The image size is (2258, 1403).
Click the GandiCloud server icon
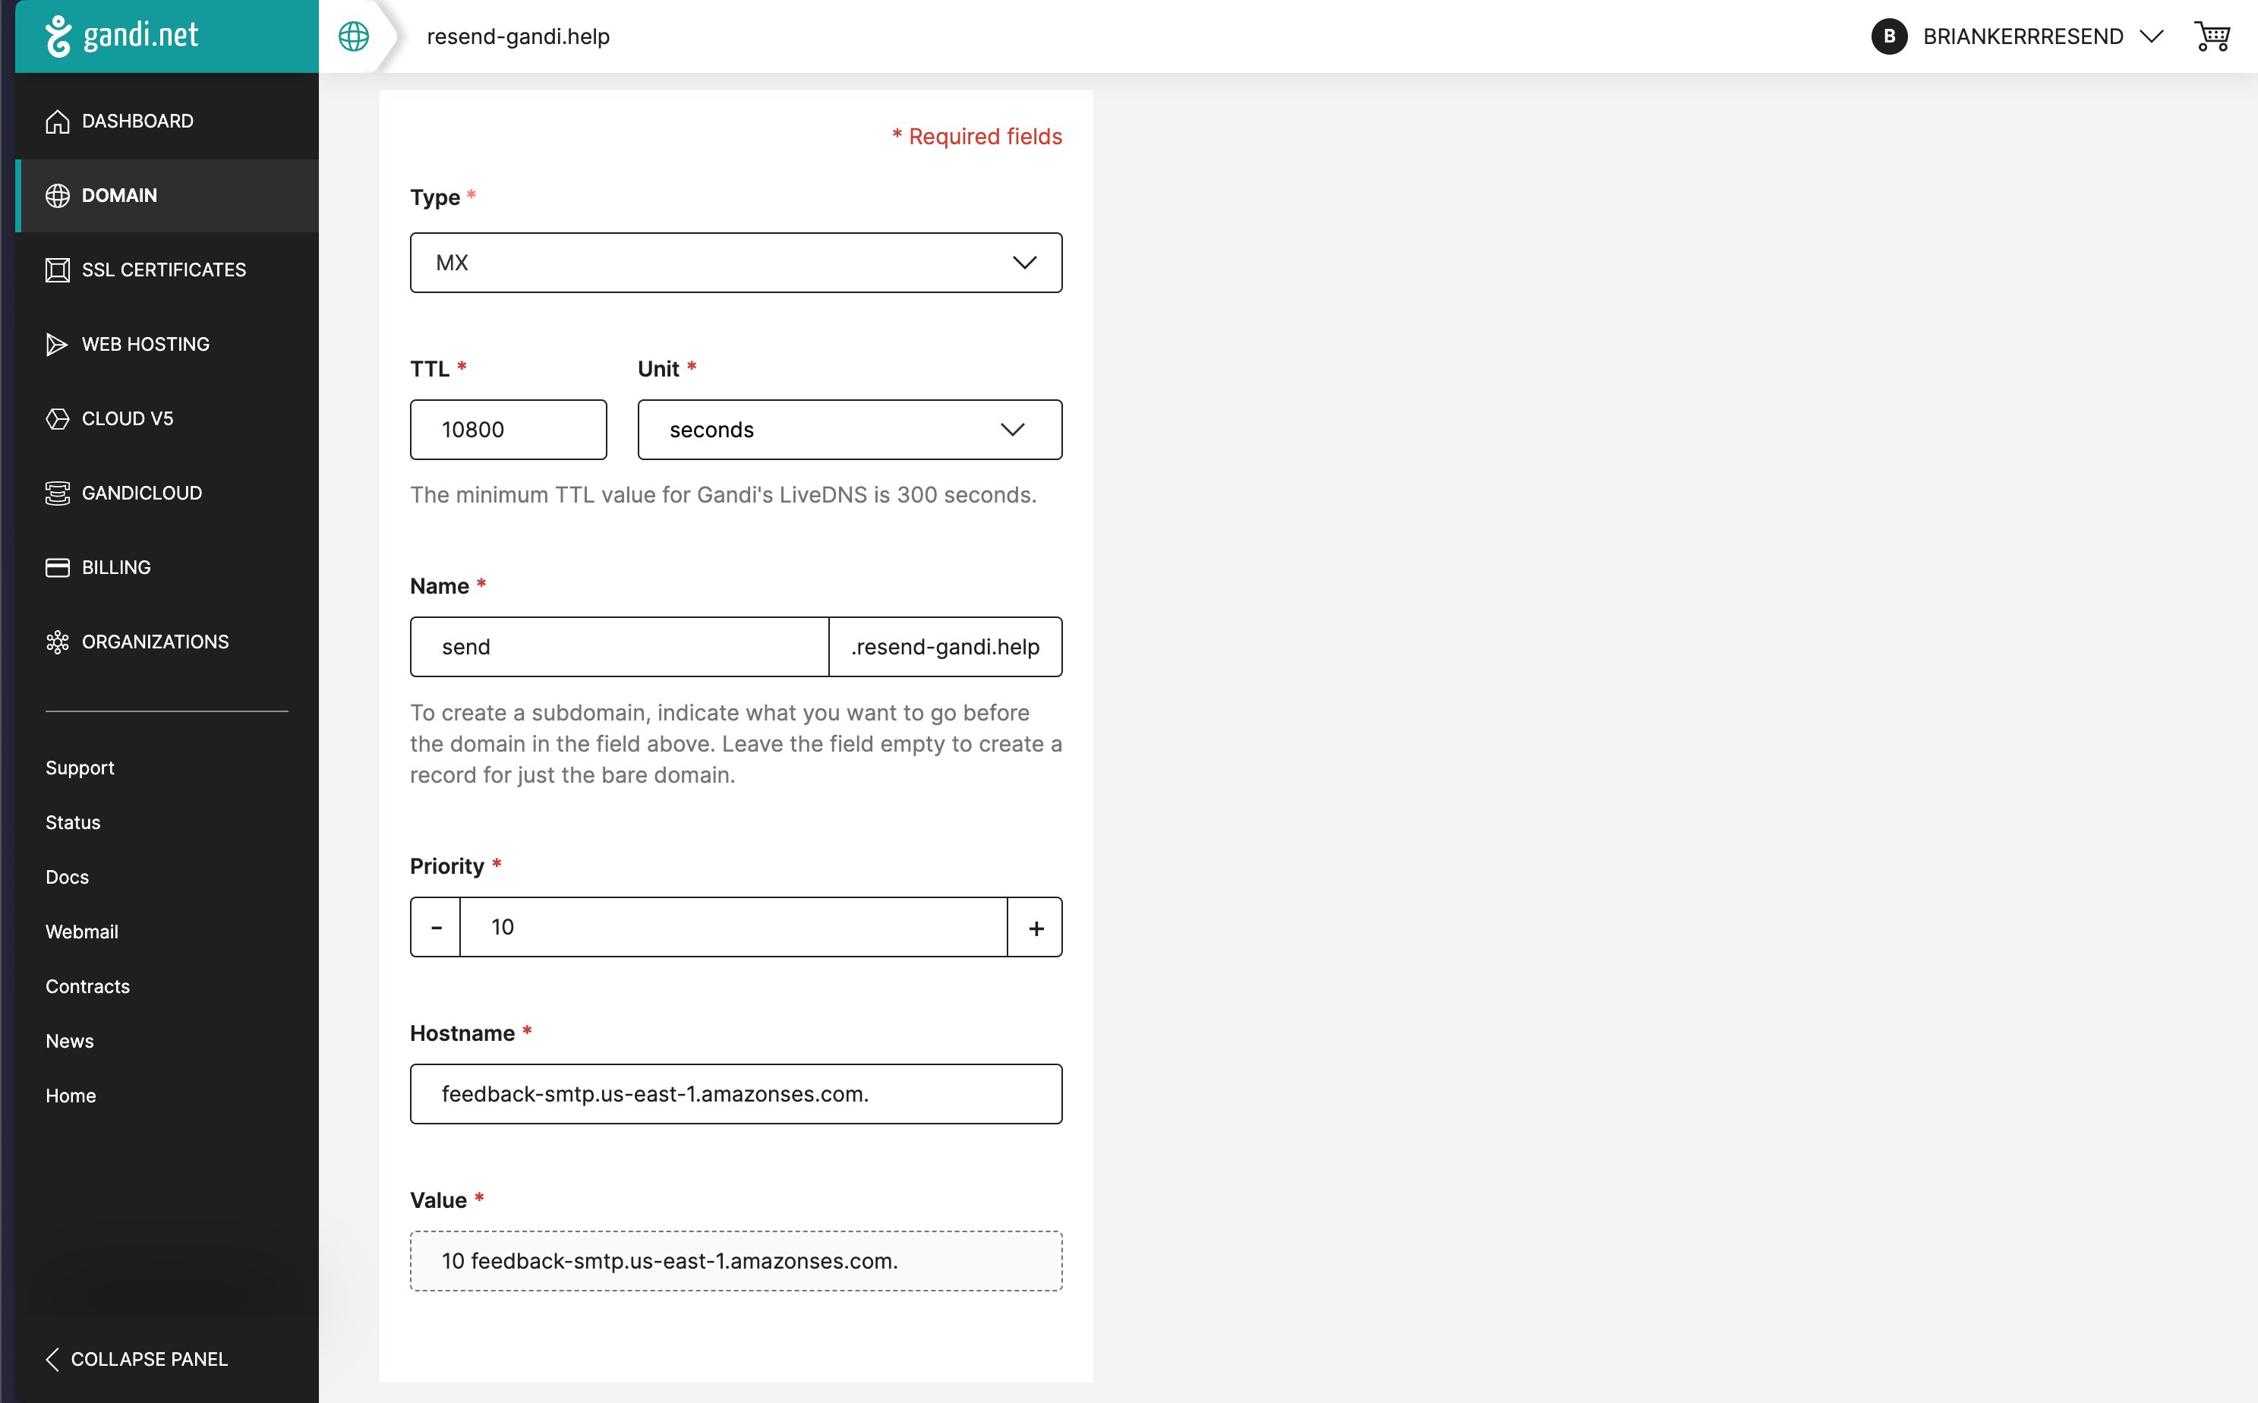coord(58,493)
